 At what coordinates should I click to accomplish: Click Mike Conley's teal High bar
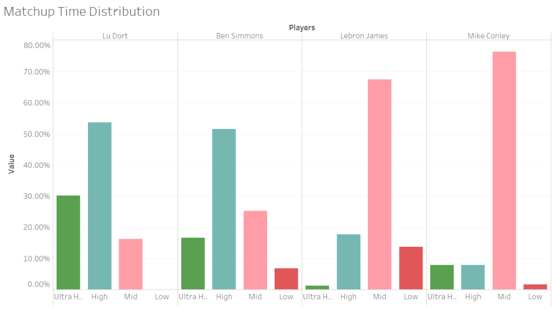pos(473,277)
